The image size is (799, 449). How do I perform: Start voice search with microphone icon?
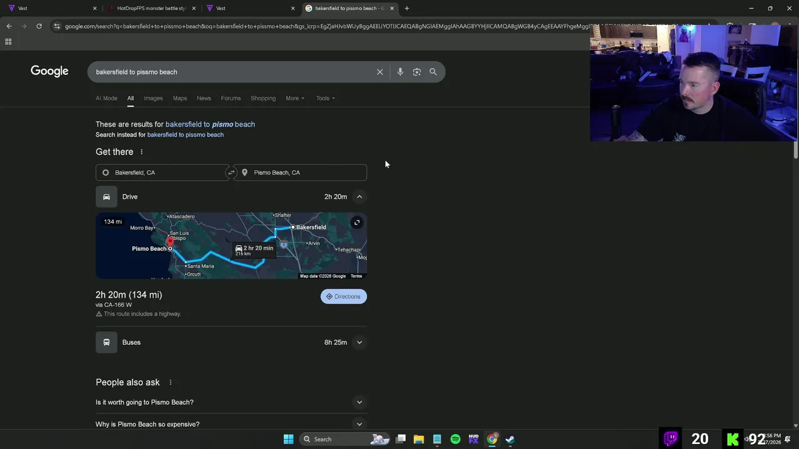(400, 72)
